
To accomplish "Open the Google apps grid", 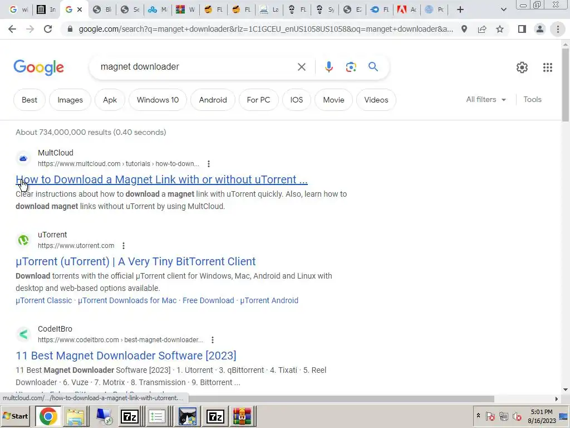I will pyautogui.click(x=548, y=67).
